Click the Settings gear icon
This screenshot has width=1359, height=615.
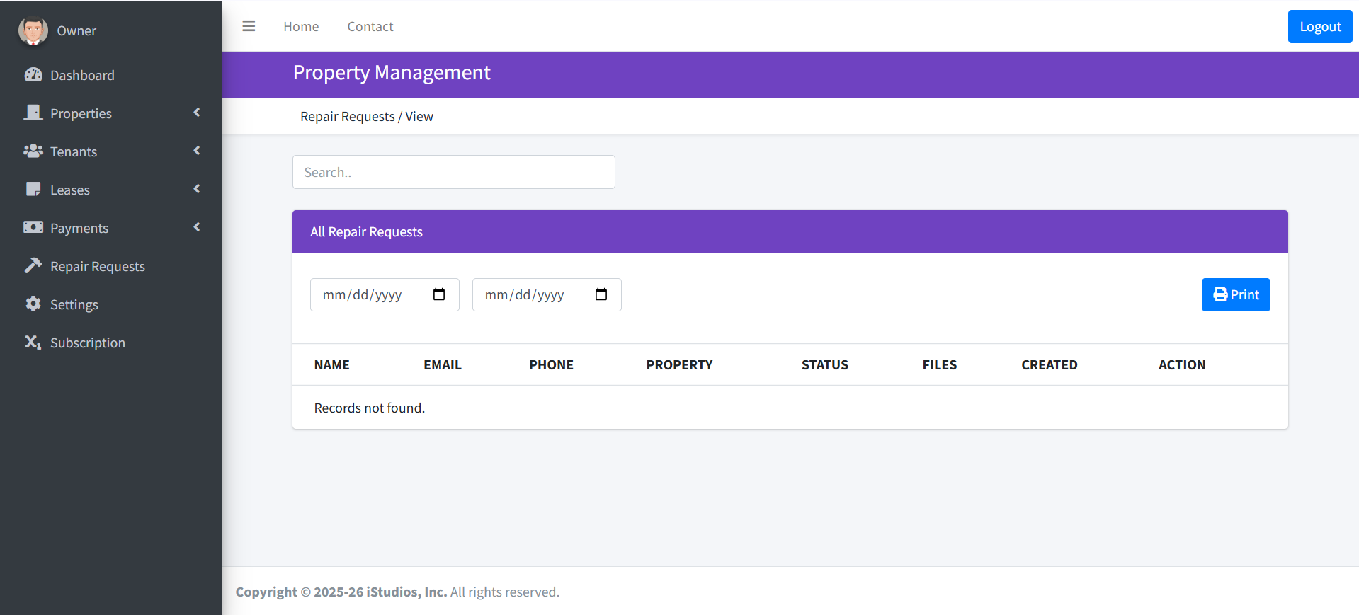coord(33,304)
